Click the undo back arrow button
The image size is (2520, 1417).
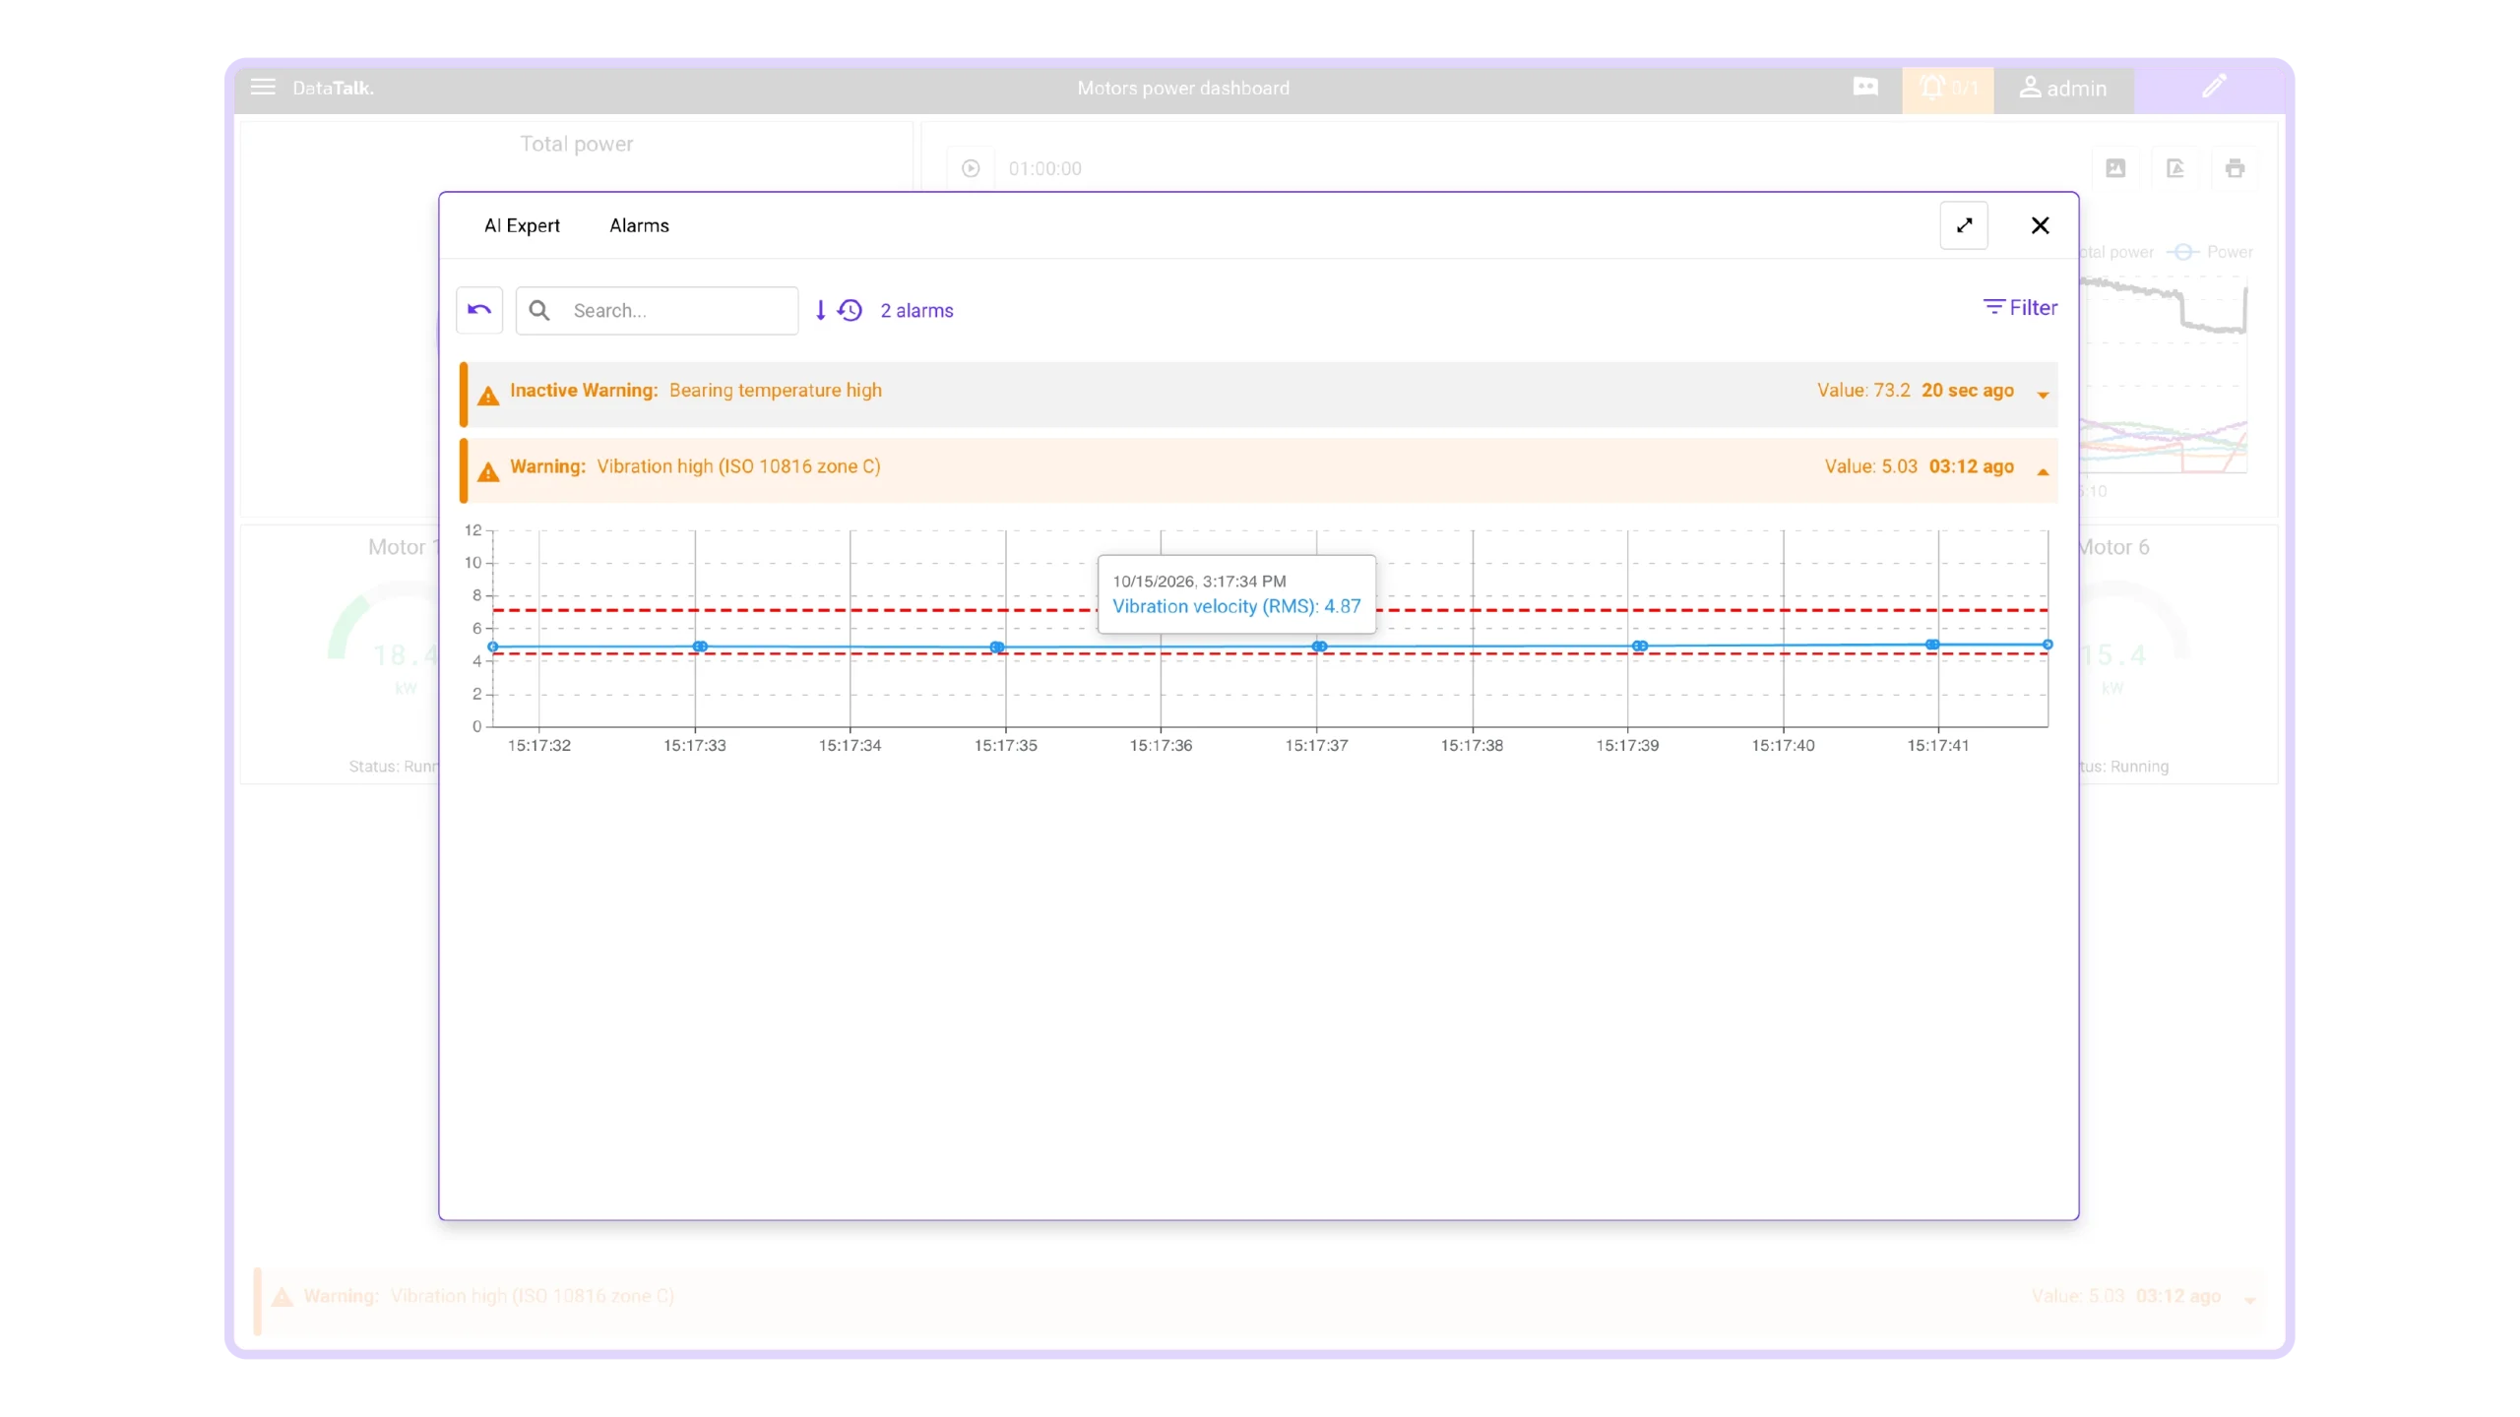click(x=479, y=310)
